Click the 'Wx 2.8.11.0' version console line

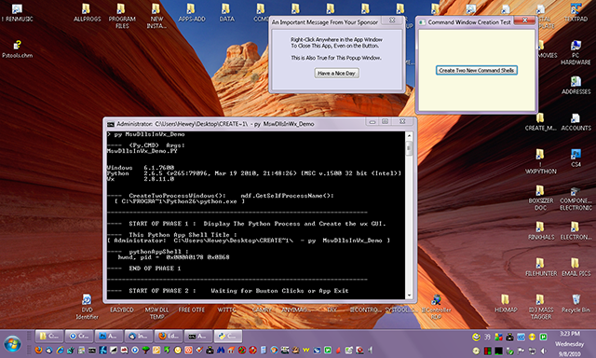tap(141, 179)
